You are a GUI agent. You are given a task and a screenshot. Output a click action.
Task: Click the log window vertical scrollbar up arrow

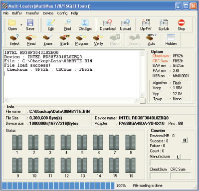coord(142,53)
